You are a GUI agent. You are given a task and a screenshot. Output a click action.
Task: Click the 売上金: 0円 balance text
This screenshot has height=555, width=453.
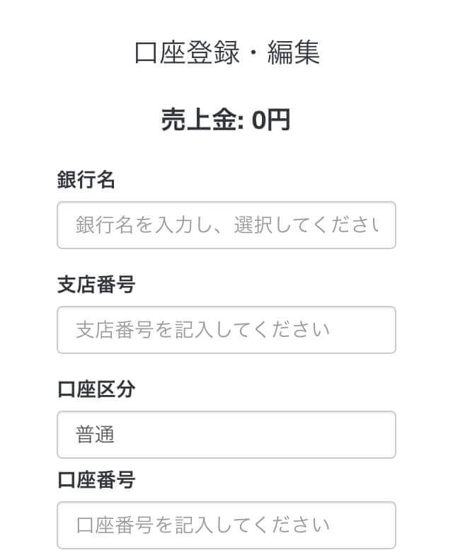pos(226,120)
